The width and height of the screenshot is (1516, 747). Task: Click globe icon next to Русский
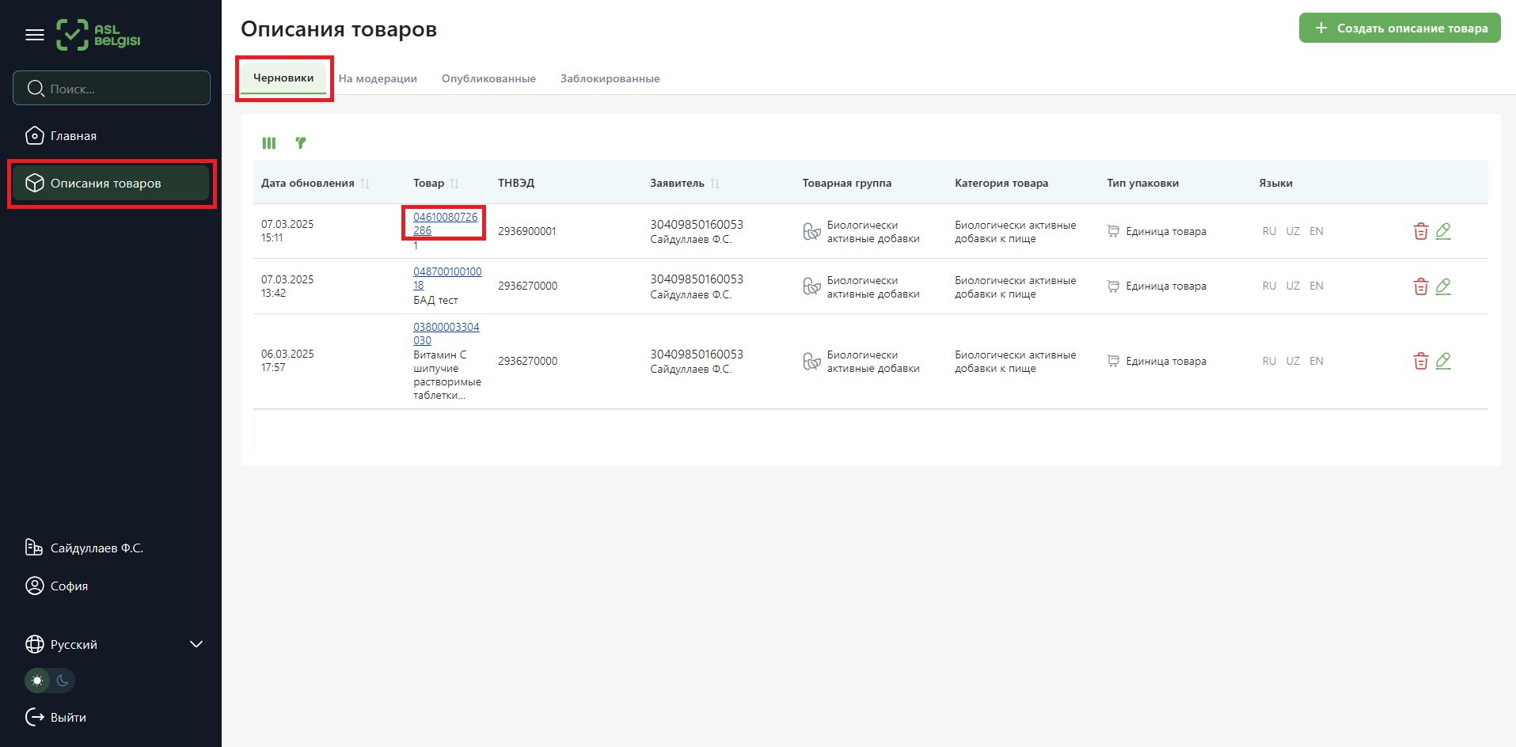point(35,644)
